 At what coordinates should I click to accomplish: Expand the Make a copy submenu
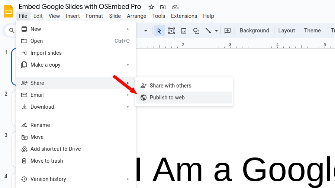[x=76, y=65]
